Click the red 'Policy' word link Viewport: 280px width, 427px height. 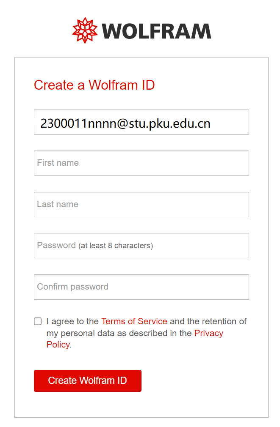click(58, 345)
